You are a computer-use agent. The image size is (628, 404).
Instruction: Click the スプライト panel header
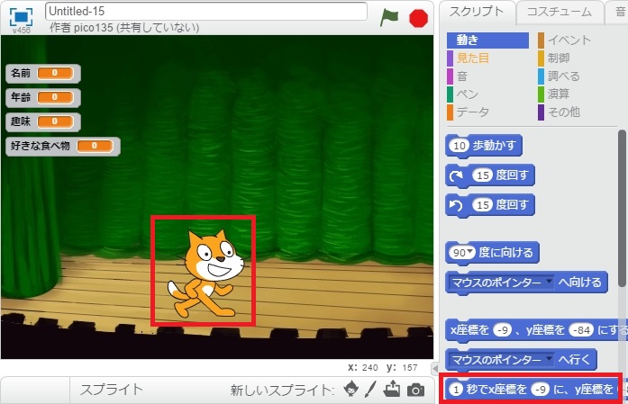click(112, 390)
